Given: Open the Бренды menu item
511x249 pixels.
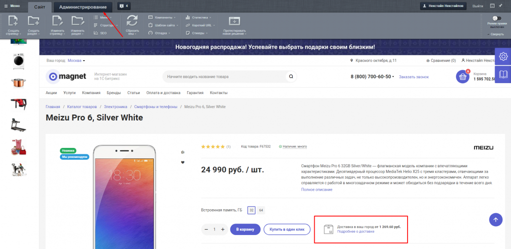Looking at the screenshot, I should click(x=114, y=93).
